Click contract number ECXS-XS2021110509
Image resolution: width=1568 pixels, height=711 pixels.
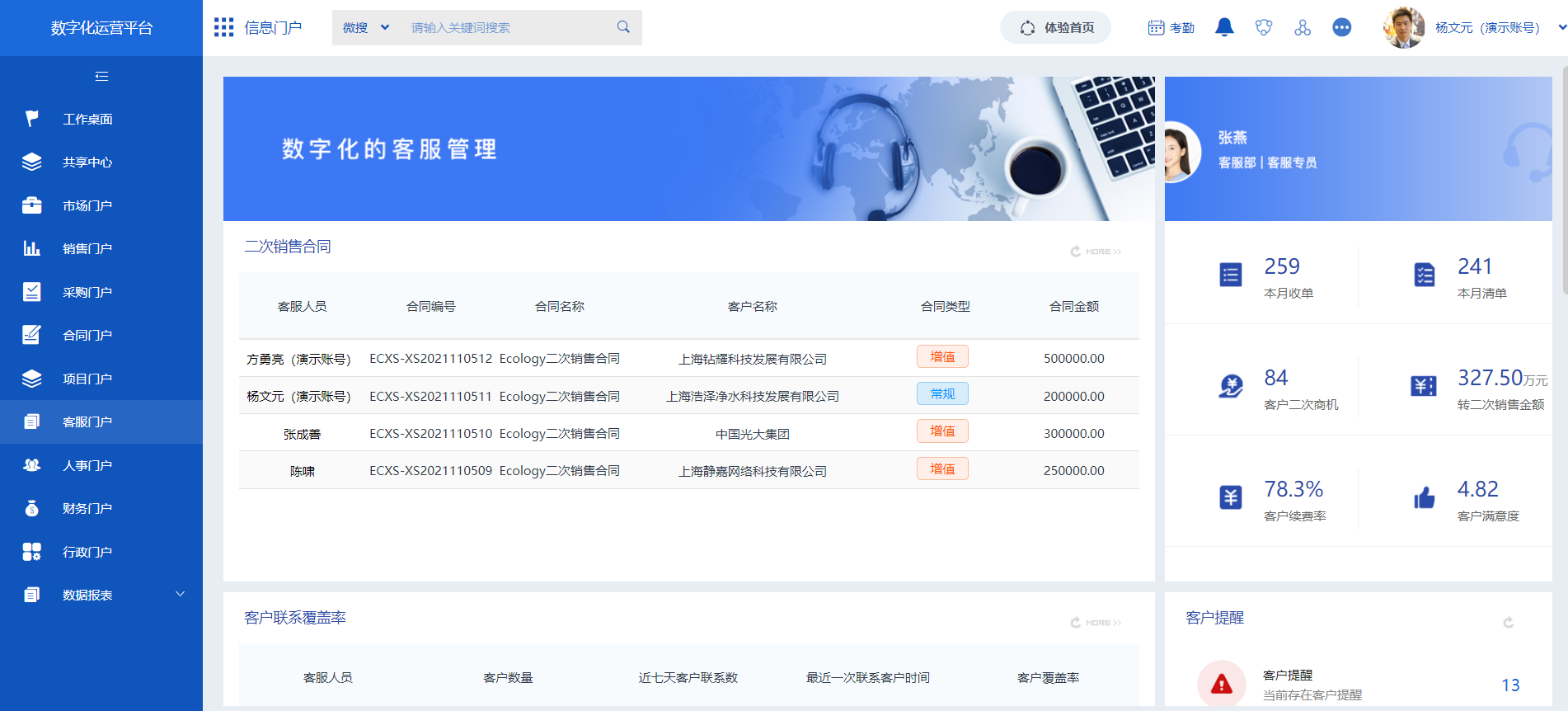430,471
